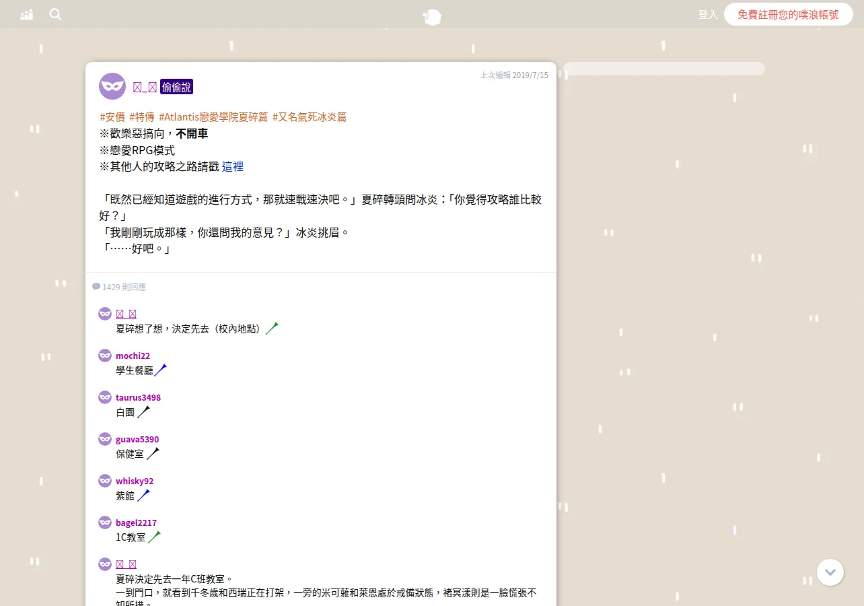Click bagel2217's mask avatar
The image size is (864, 606).
tap(105, 523)
